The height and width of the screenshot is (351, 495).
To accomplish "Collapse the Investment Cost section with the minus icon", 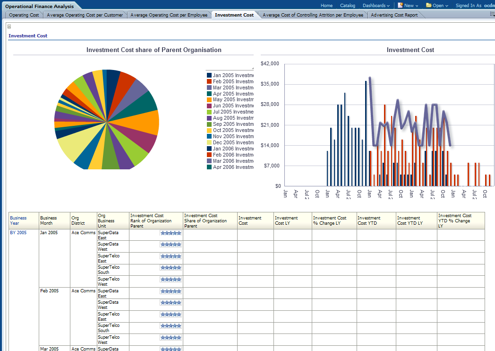I will (x=8, y=27).
